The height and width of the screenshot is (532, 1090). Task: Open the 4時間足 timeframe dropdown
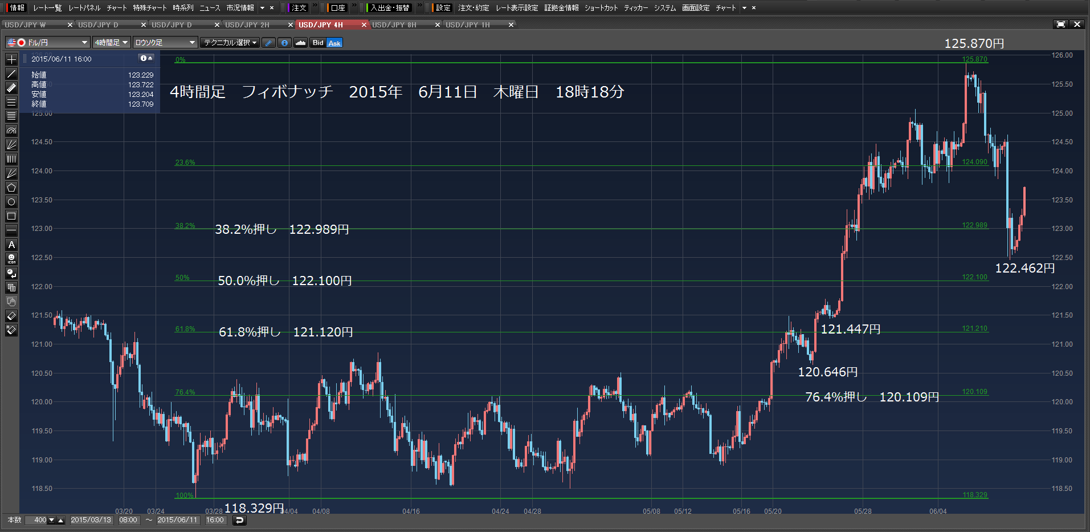click(112, 43)
